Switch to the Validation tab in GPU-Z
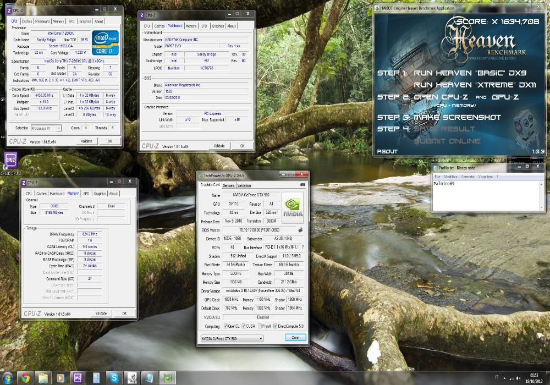Screen dimensions: 550x385 click(244, 185)
